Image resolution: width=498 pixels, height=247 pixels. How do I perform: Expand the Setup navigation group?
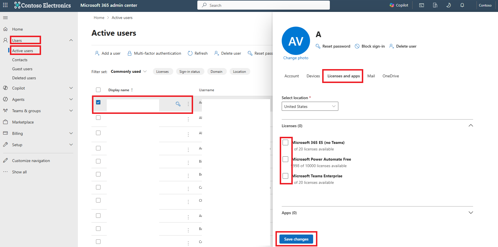(71, 145)
